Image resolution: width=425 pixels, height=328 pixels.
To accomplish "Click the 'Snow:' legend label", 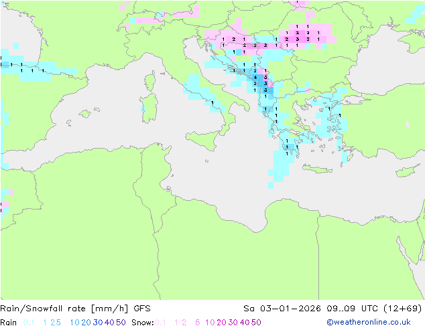I will click(143, 323).
